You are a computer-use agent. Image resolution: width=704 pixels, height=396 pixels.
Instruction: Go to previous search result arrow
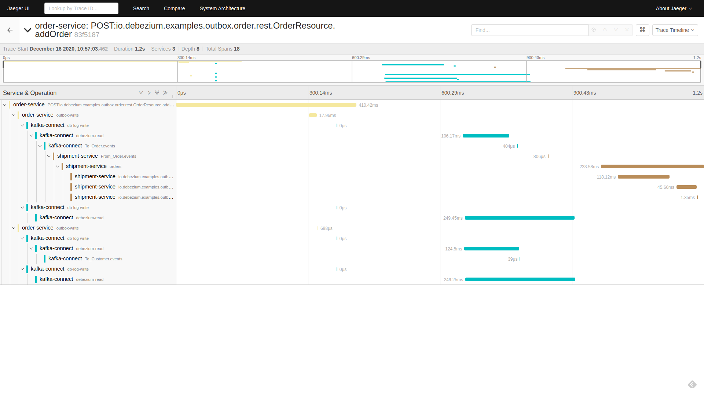coord(605,30)
